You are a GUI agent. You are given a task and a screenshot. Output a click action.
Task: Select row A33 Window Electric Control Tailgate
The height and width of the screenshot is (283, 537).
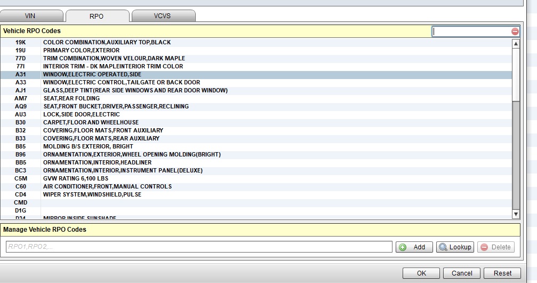pyautogui.click(x=256, y=83)
